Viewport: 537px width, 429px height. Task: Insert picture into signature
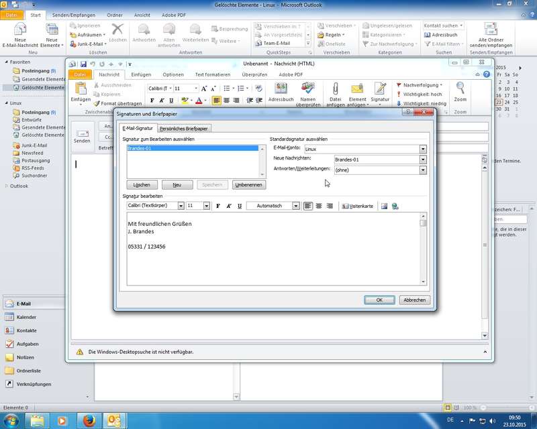(x=384, y=206)
